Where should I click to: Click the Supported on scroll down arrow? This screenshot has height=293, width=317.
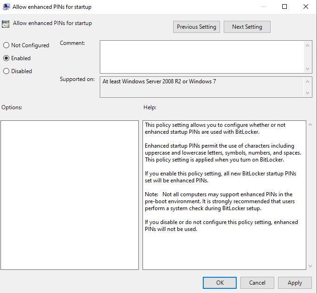308,93
